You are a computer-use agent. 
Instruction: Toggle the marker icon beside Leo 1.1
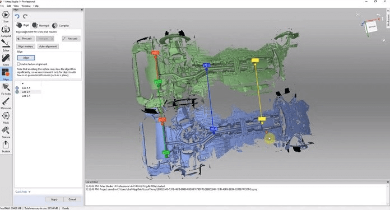point(17,88)
